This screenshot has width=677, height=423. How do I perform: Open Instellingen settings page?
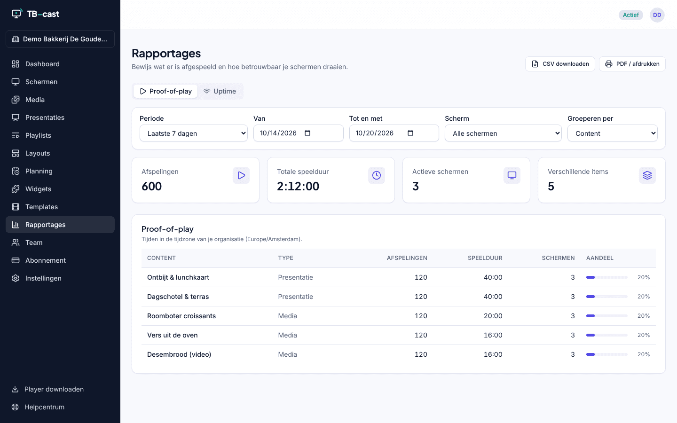pos(60,278)
